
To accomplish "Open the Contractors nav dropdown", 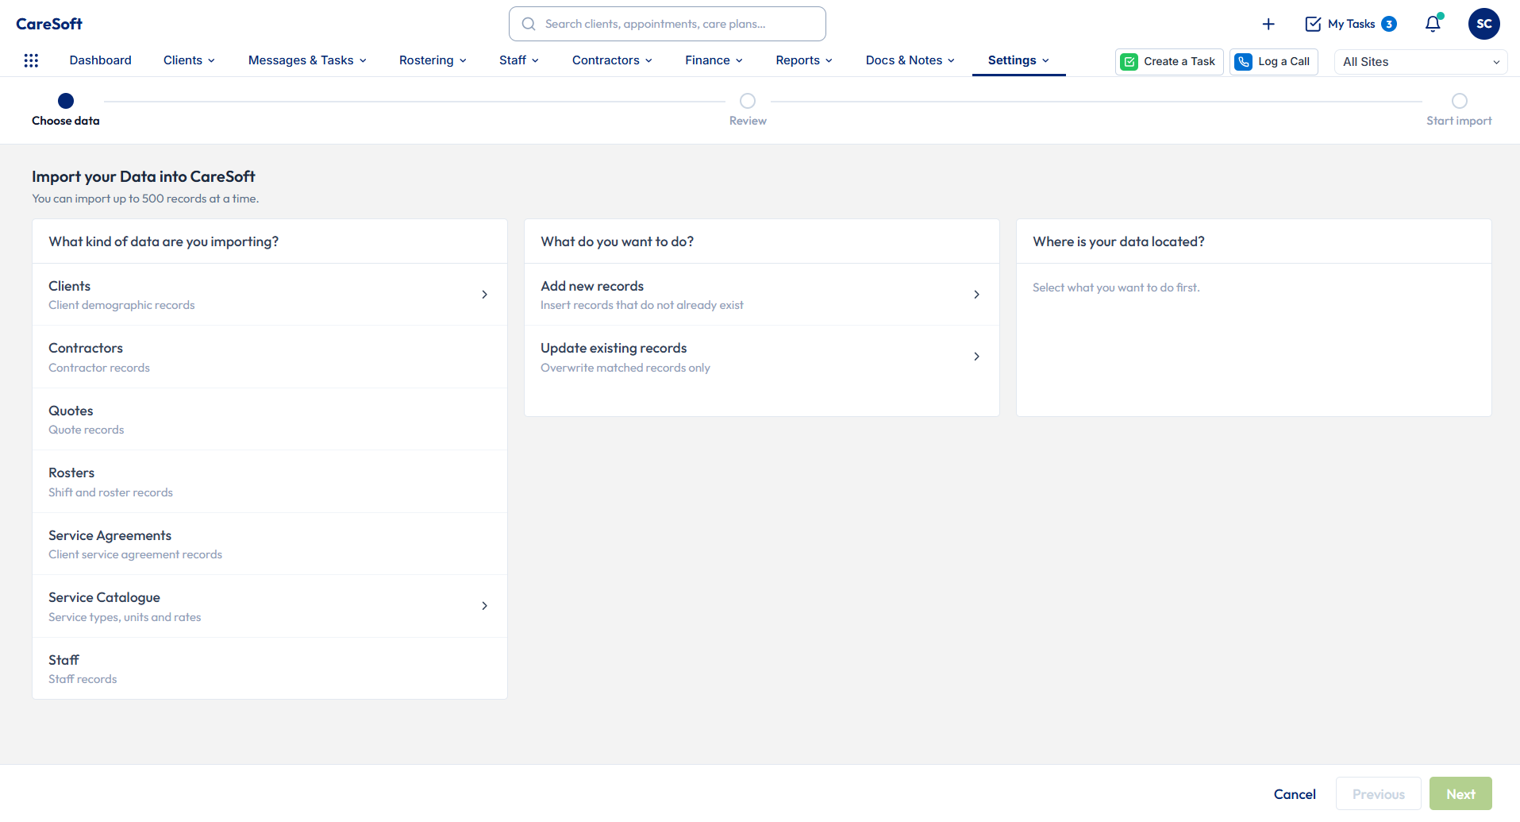I will pos(612,60).
